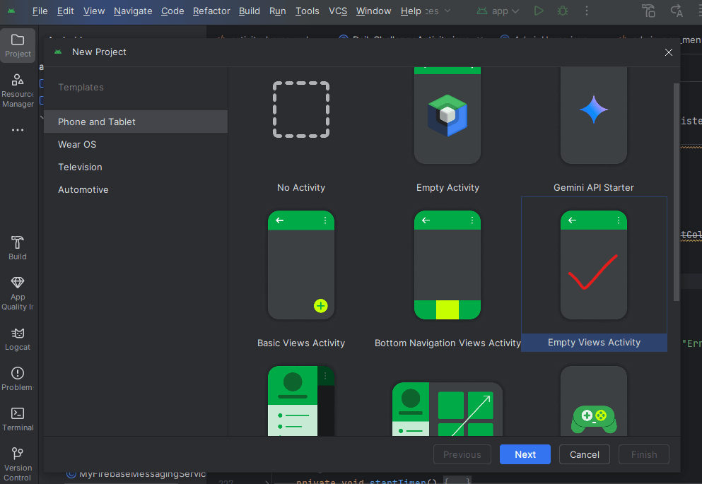Click the Build hammer icon in the toolbar

pyautogui.click(x=650, y=11)
